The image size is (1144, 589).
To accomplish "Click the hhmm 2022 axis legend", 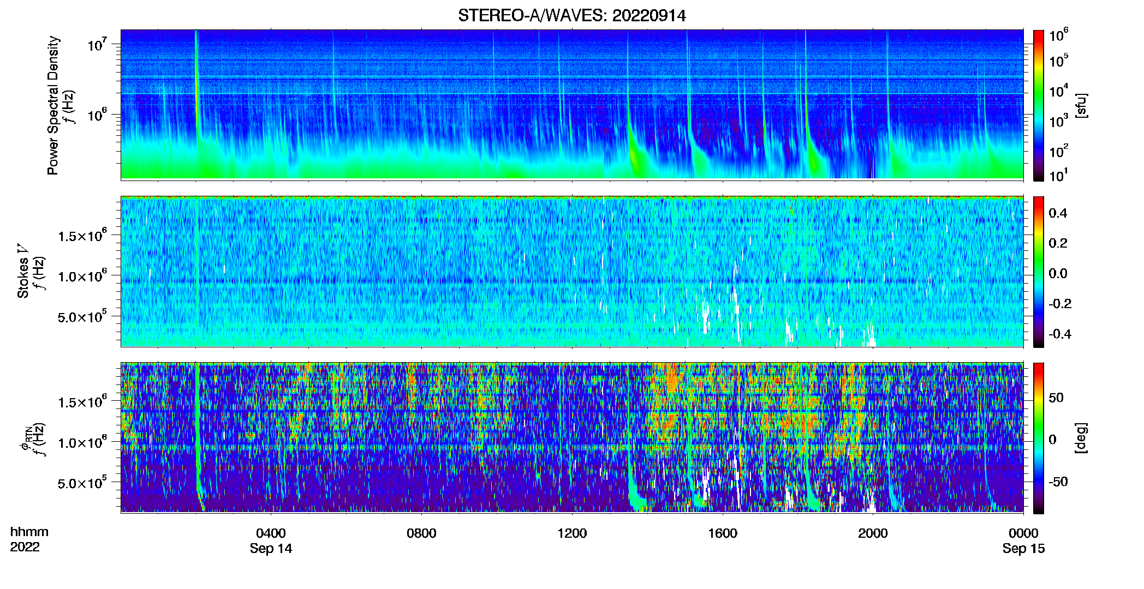I will click(x=29, y=539).
